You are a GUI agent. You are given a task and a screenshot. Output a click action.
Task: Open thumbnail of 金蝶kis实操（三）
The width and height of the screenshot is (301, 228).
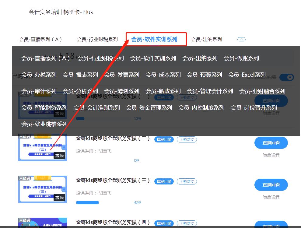tap(43, 189)
